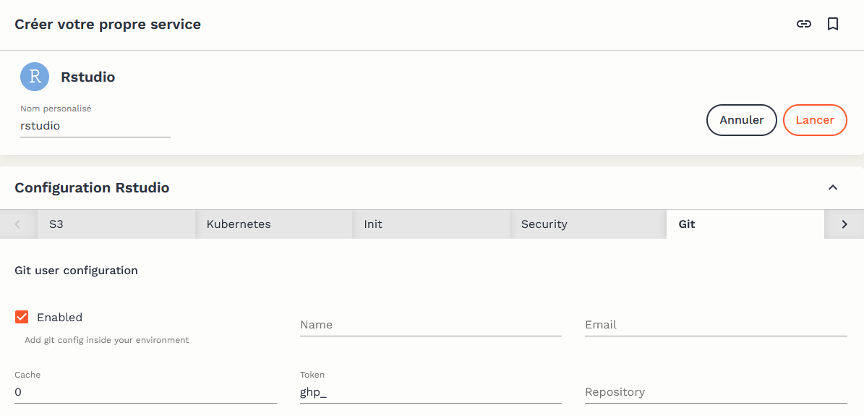
Task: Click the Cache input field
Action: (x=145, y=392)
